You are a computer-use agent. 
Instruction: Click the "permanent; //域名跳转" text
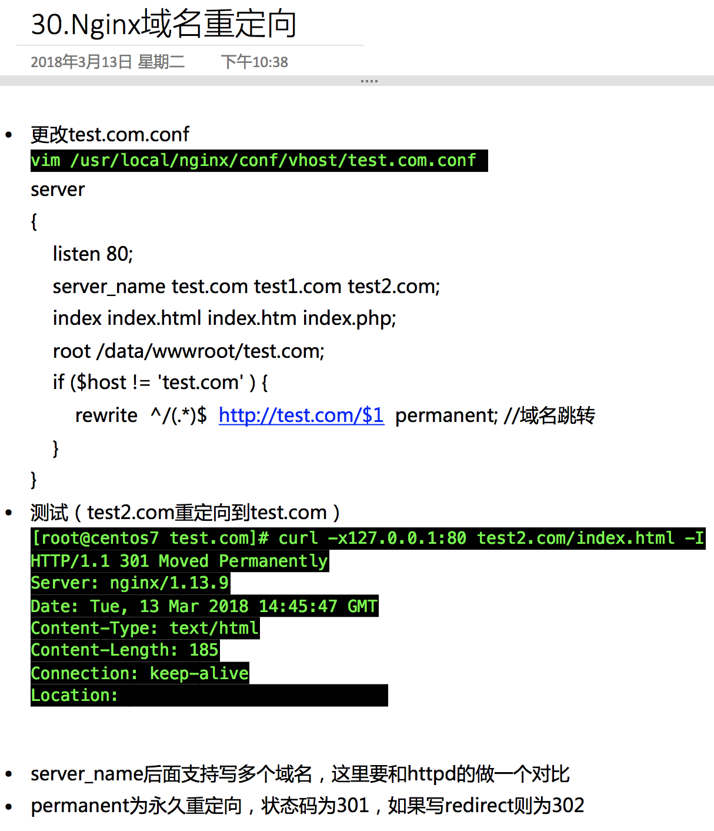[495, 415]
